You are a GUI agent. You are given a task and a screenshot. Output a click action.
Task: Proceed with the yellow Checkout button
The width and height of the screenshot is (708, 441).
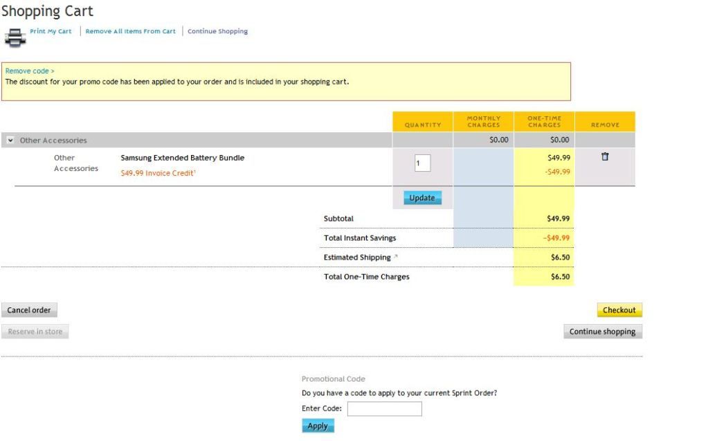click(x=619, y=310)
